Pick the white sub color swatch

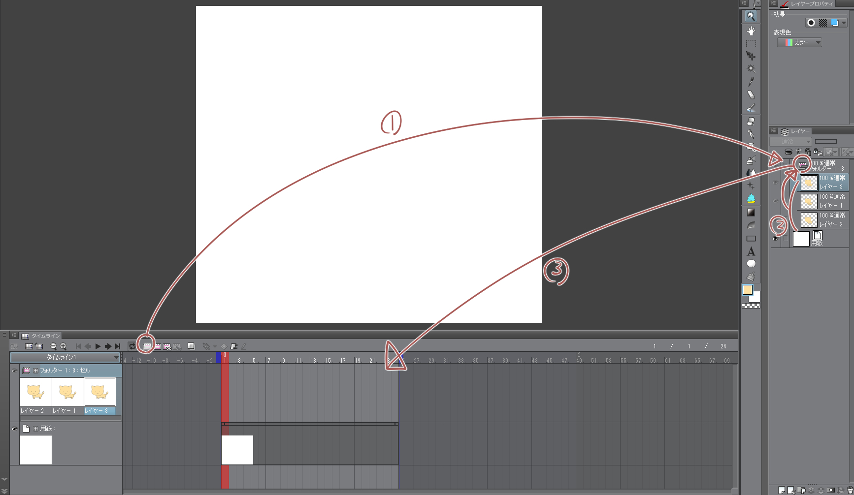point(755,297)
